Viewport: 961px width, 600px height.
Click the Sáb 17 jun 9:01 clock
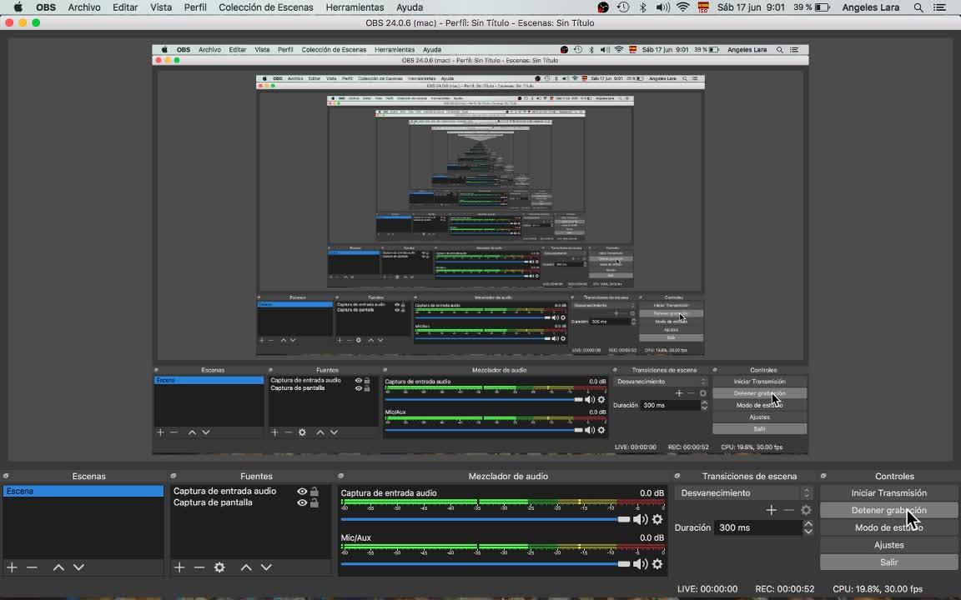tap(751, 7)
